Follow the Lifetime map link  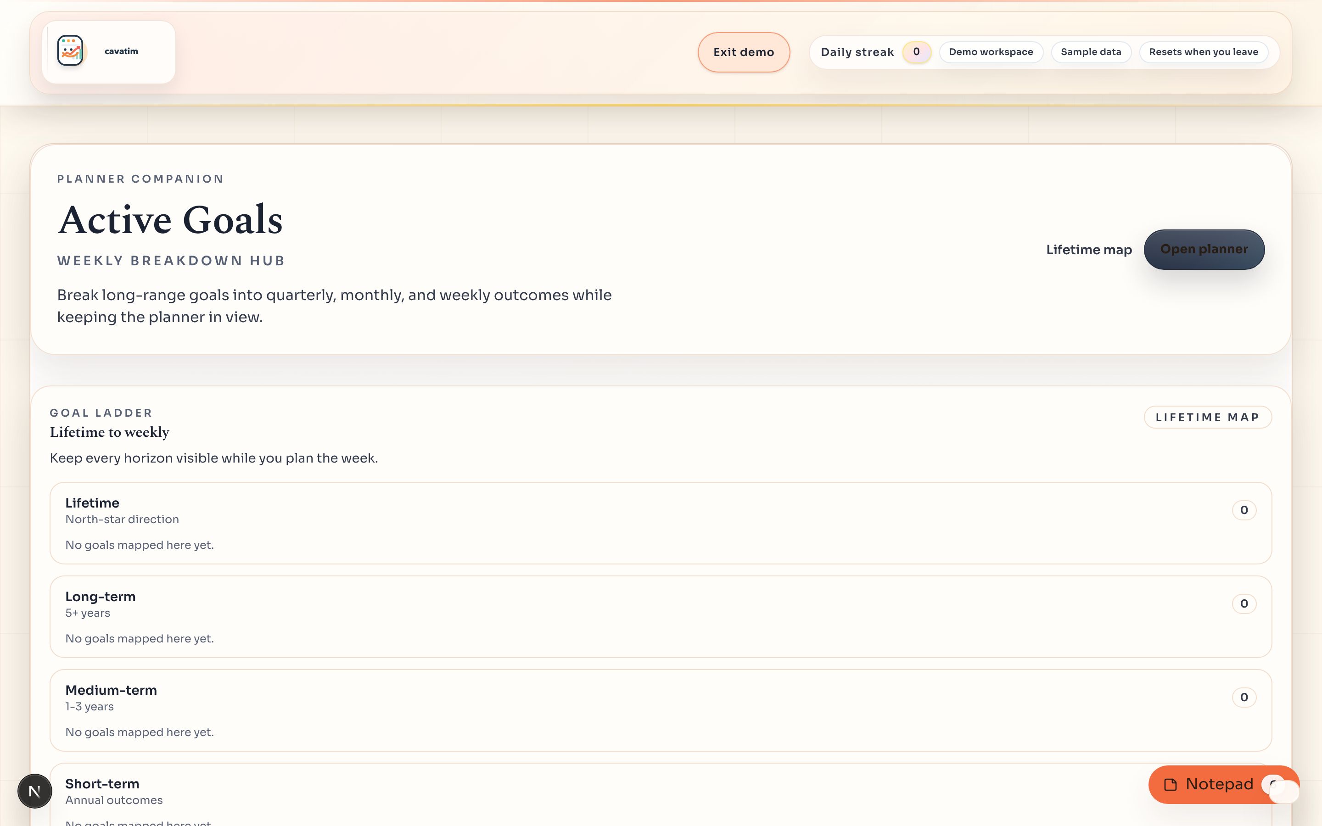pyautogui.click(x=1088, y=250)
